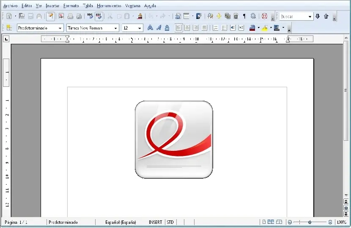Decrease paragraph indent

coord(233,28)
